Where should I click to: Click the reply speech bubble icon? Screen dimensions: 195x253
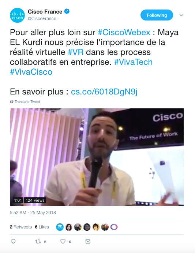(x=13, y=241)
